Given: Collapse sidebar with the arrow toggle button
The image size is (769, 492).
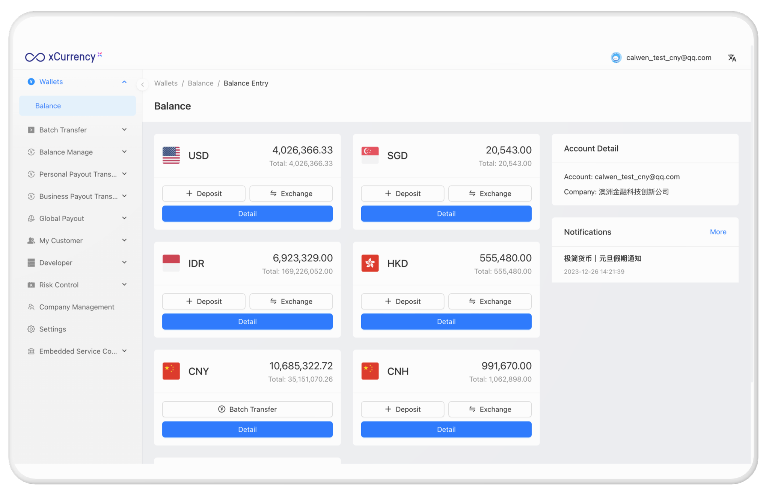Looking at the screenshot, I should click(x=142, y=85).
